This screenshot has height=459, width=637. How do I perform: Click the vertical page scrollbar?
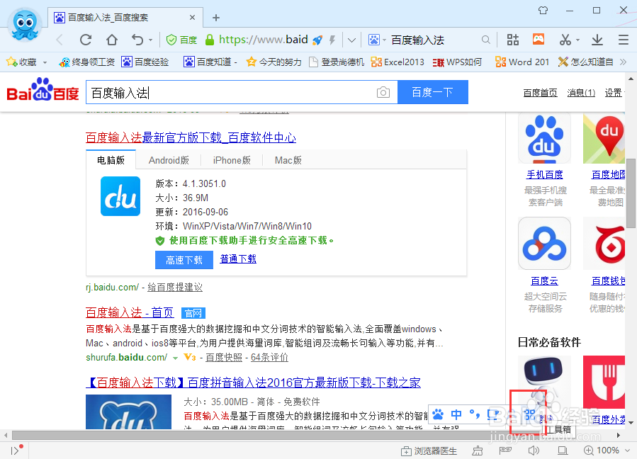631,193
